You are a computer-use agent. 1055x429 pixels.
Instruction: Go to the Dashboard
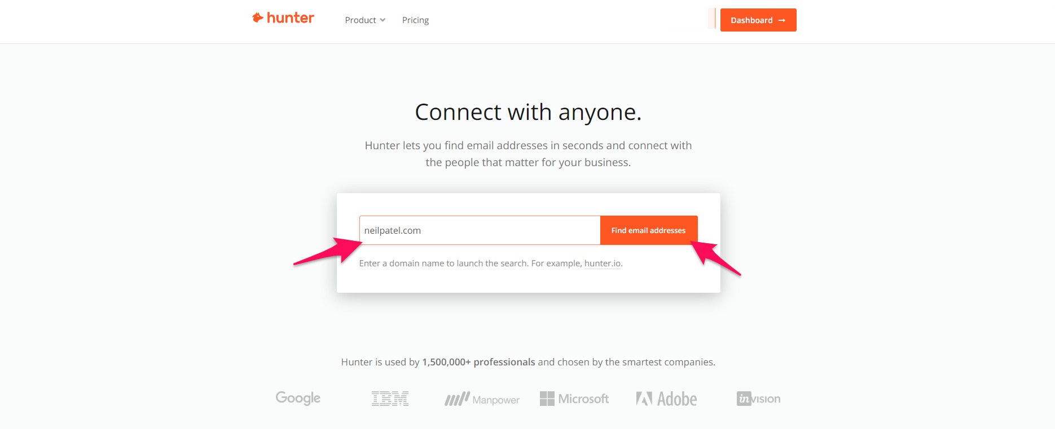[758, 20]
